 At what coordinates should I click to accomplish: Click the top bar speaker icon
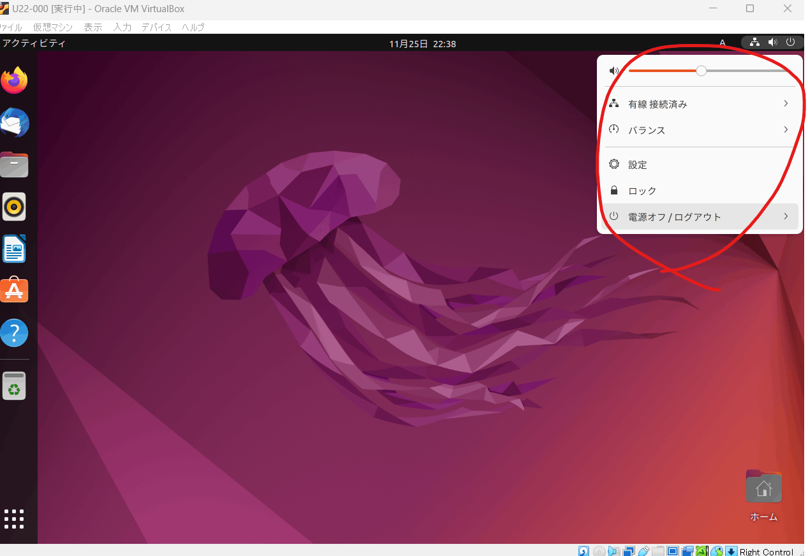[772, 43]
